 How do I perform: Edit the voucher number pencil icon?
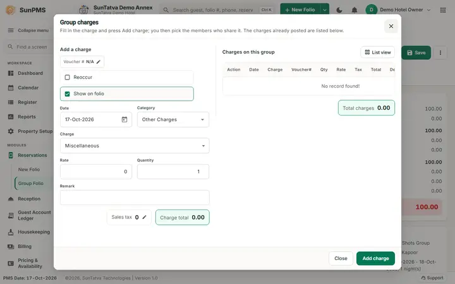coord(99,62)
